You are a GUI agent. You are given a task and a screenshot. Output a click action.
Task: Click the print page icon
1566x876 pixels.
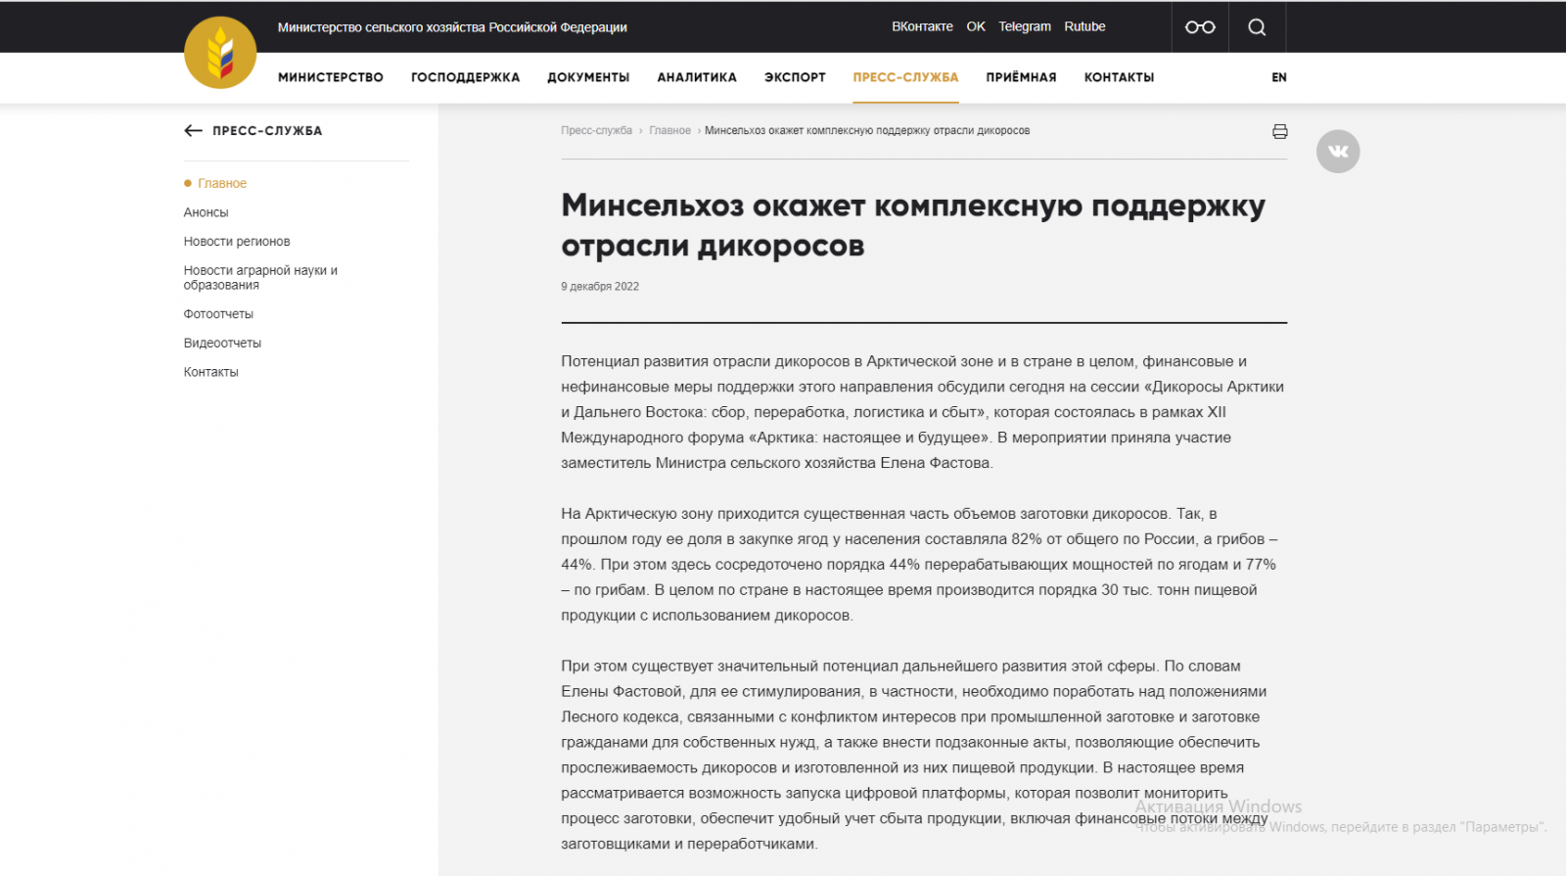(x=1279, y=131)
